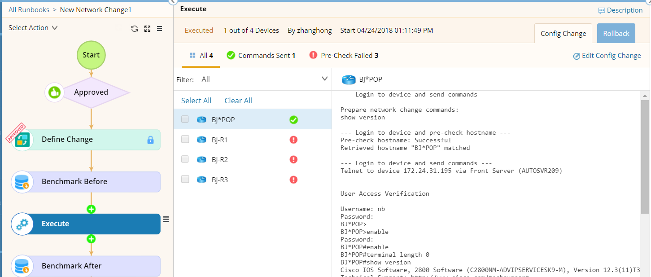Screen dimensions: 651x277
Task: Switch to the Rollback tab
Action: point(616,34)
